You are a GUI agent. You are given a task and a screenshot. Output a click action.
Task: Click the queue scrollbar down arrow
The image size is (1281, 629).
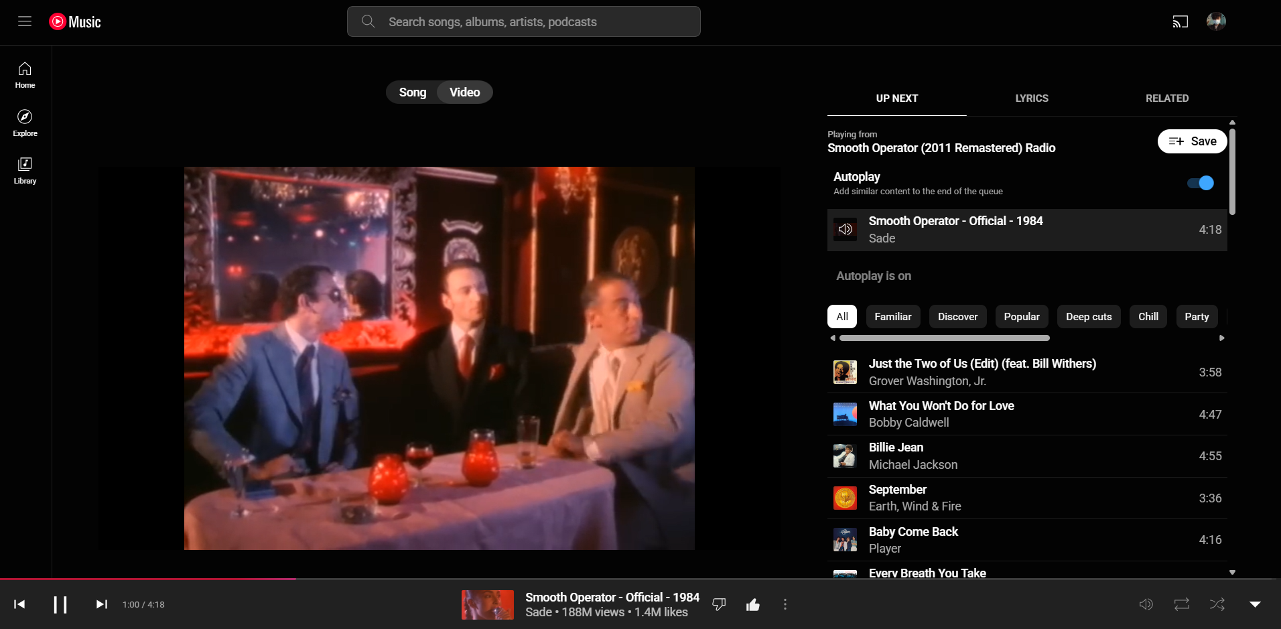1232,573
